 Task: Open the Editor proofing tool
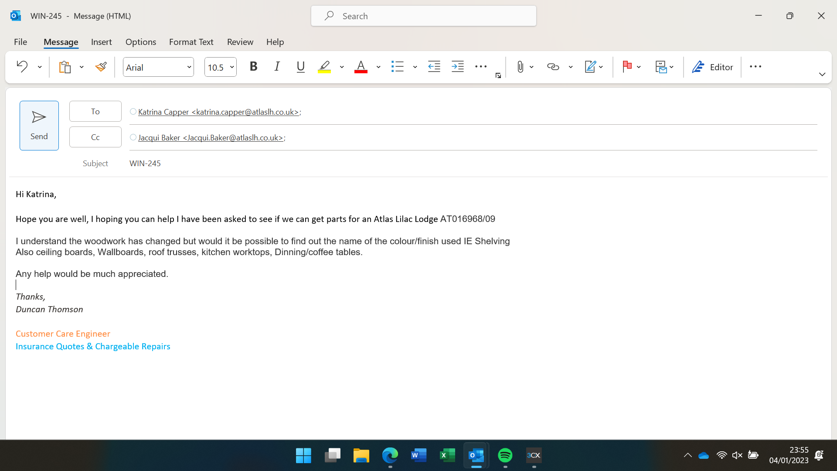coord(712,67)
